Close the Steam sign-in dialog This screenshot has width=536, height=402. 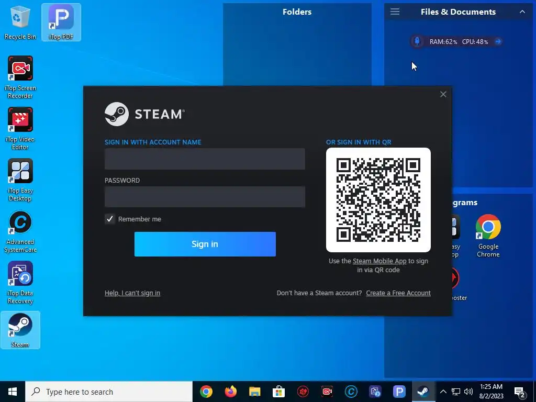[x=443, y=94]
